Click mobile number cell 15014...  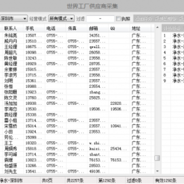point(34,126)
